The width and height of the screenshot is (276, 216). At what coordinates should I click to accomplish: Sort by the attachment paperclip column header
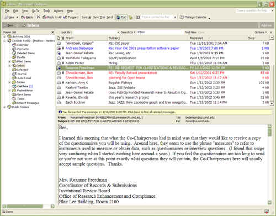(63, 38)
